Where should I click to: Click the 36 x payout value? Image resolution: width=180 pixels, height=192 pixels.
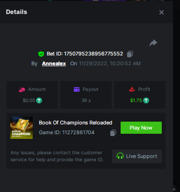pos(86,101)
